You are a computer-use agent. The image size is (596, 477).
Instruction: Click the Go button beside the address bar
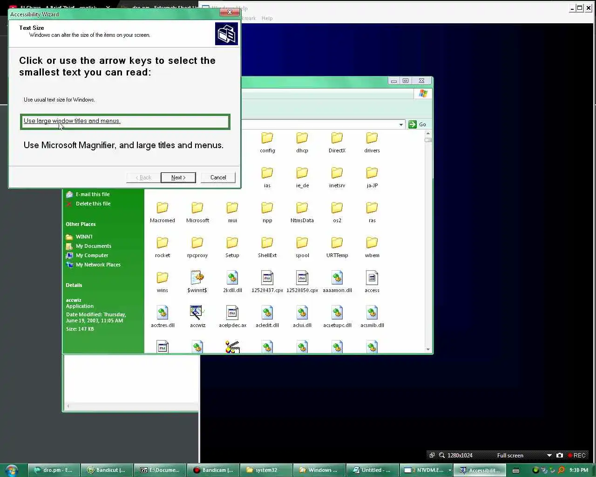(x=417, y=124)
